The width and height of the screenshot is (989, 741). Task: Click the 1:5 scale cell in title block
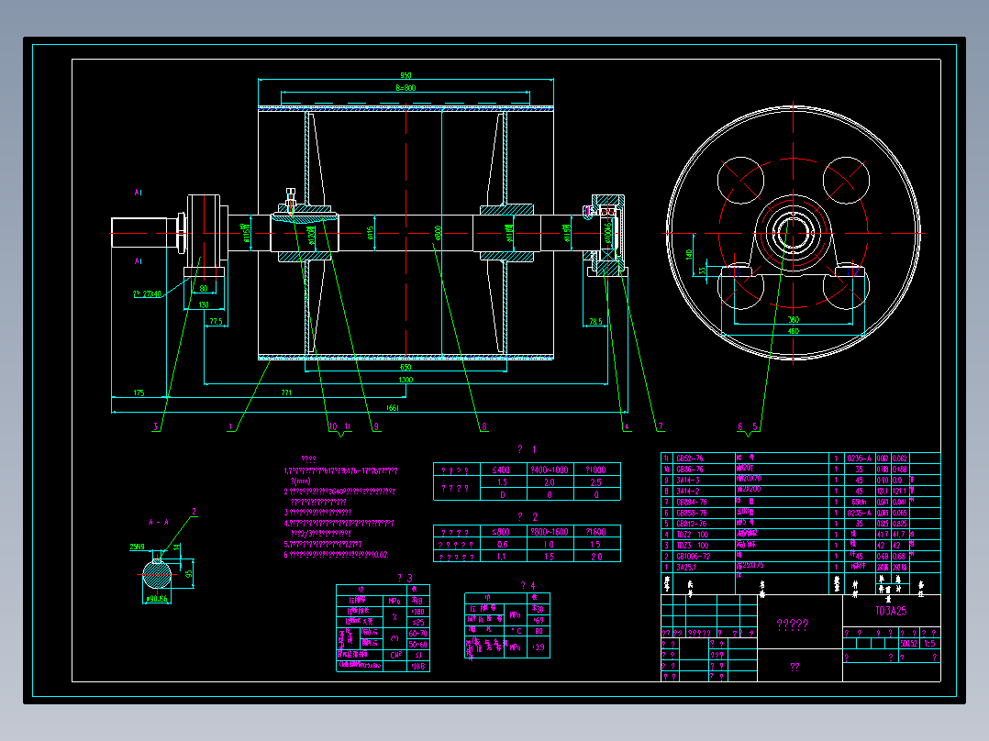929,644
